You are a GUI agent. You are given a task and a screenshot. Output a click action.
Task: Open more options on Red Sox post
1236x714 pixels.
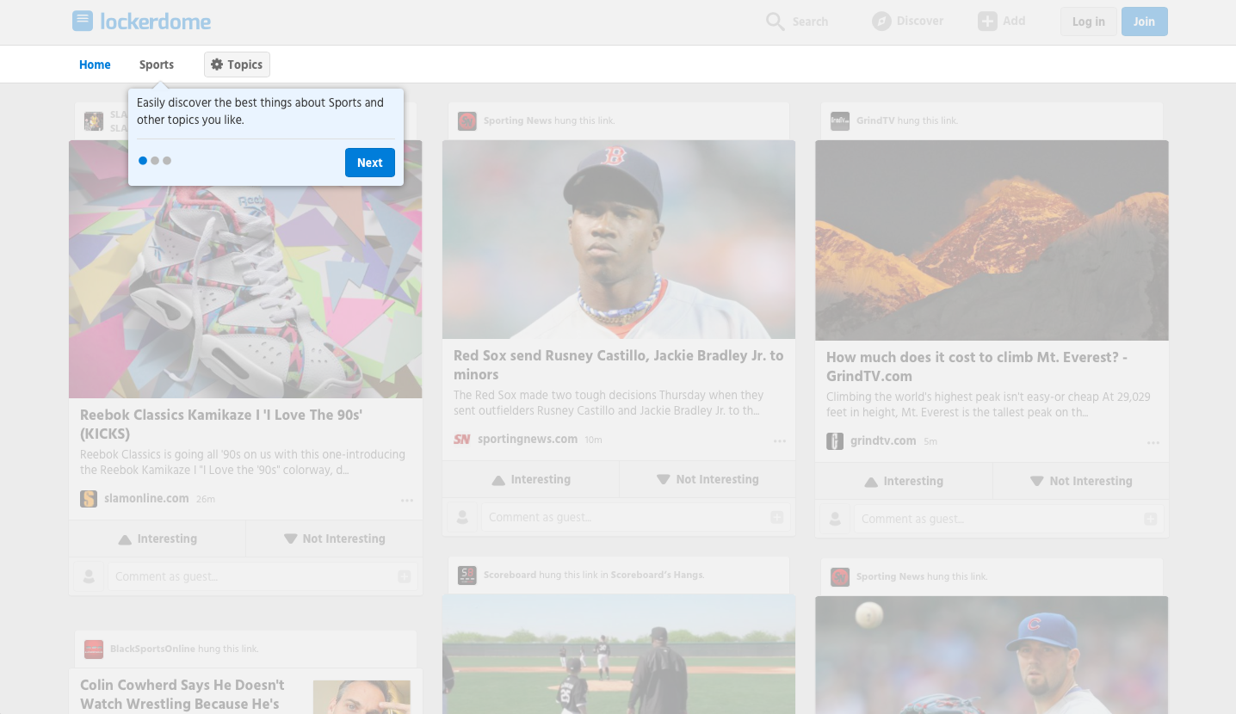(780, 441)
